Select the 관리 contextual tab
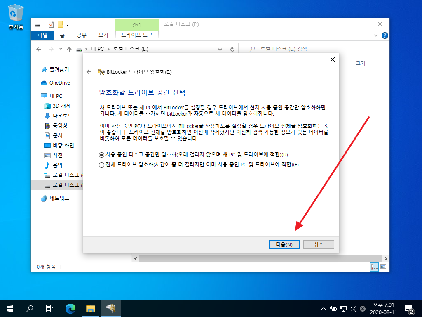The height and width of the screenshot is (317, 422). [x=137, y=25]
